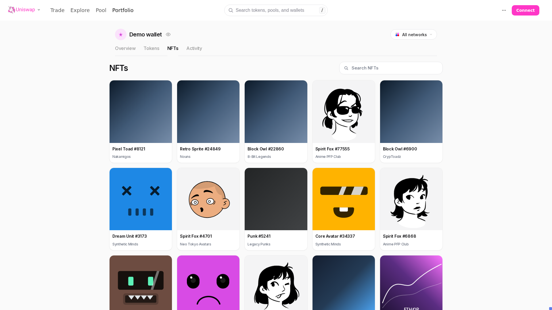This screenshot has height=310, width=552.
Task: Click the 8-Bit Legends collection label
Action: coord(259,157)
